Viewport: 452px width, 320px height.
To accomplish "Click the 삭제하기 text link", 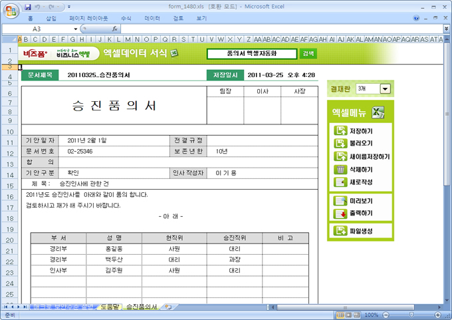I will (x=361, y=170).
